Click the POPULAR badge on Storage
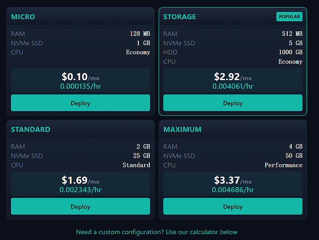 pos(289,17)
